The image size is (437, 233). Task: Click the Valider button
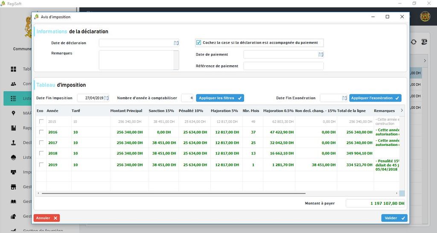tap(394, 218)
